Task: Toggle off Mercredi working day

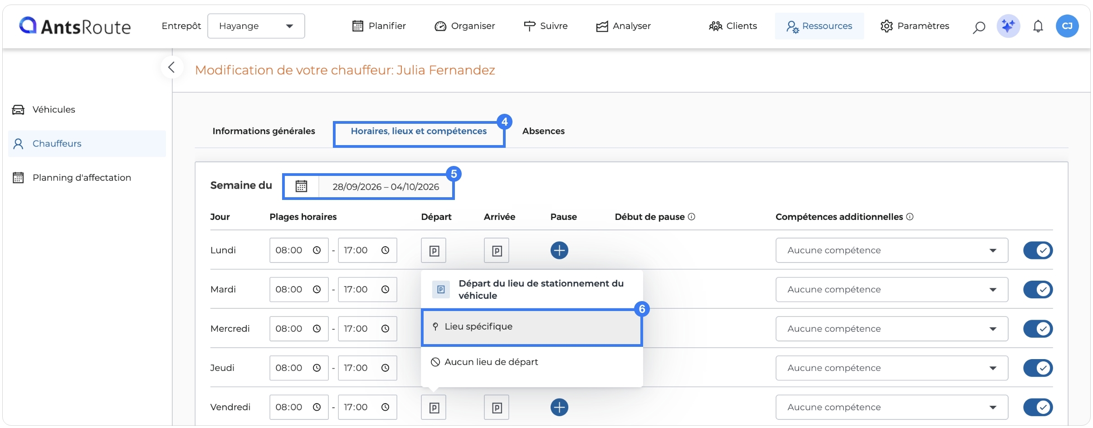Action: (x=1038, y=329)
